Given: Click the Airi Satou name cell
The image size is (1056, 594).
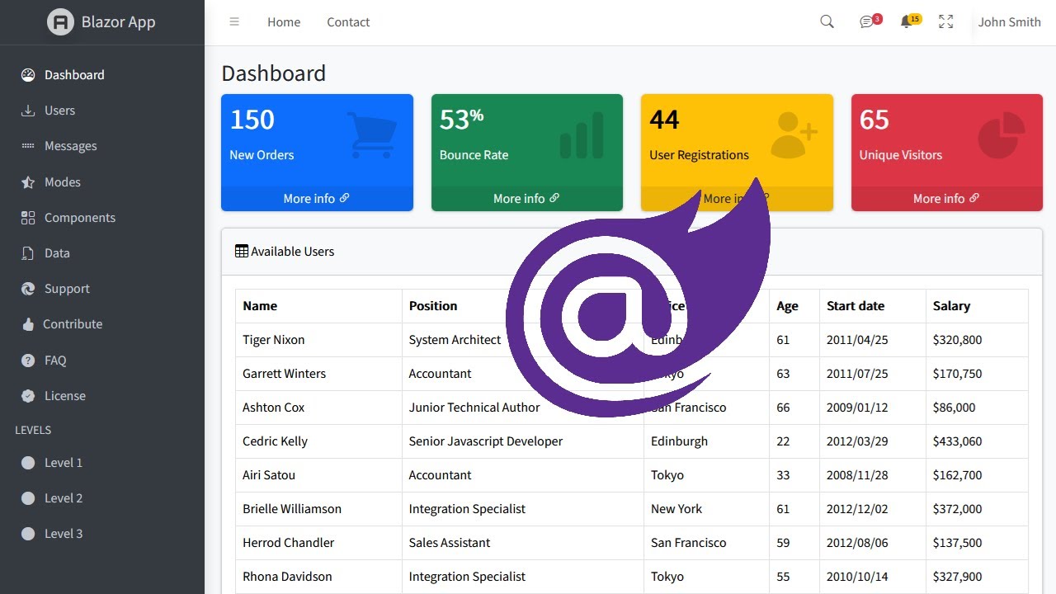Looking at the screenshot, I should click(318, 475).
